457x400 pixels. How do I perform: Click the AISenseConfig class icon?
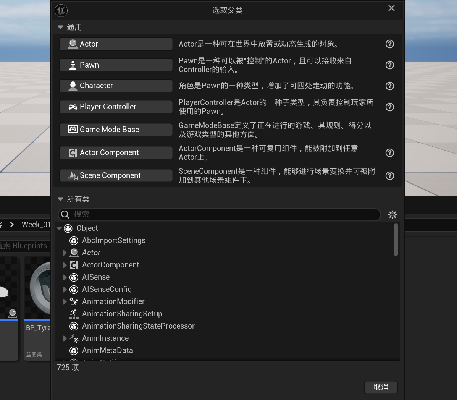[74, 290]
